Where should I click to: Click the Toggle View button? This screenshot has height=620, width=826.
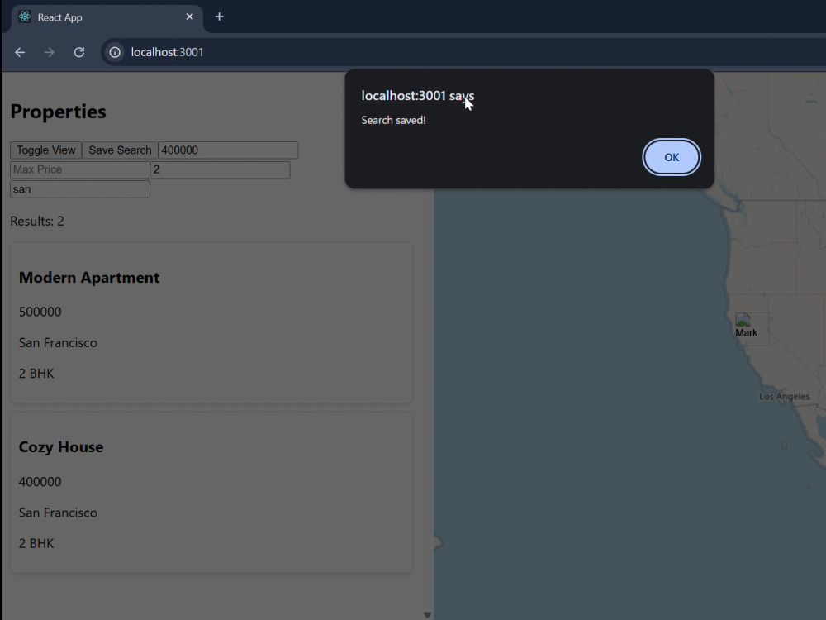point(45,150)
